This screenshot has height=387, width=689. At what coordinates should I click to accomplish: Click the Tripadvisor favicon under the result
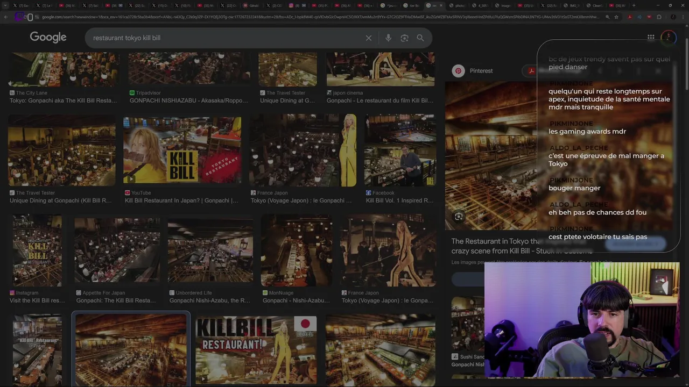[132, 93]
